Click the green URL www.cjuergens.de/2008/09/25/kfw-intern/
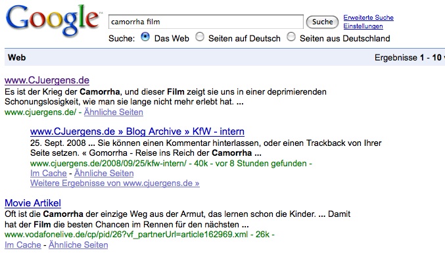 click(x=108, y=164)
